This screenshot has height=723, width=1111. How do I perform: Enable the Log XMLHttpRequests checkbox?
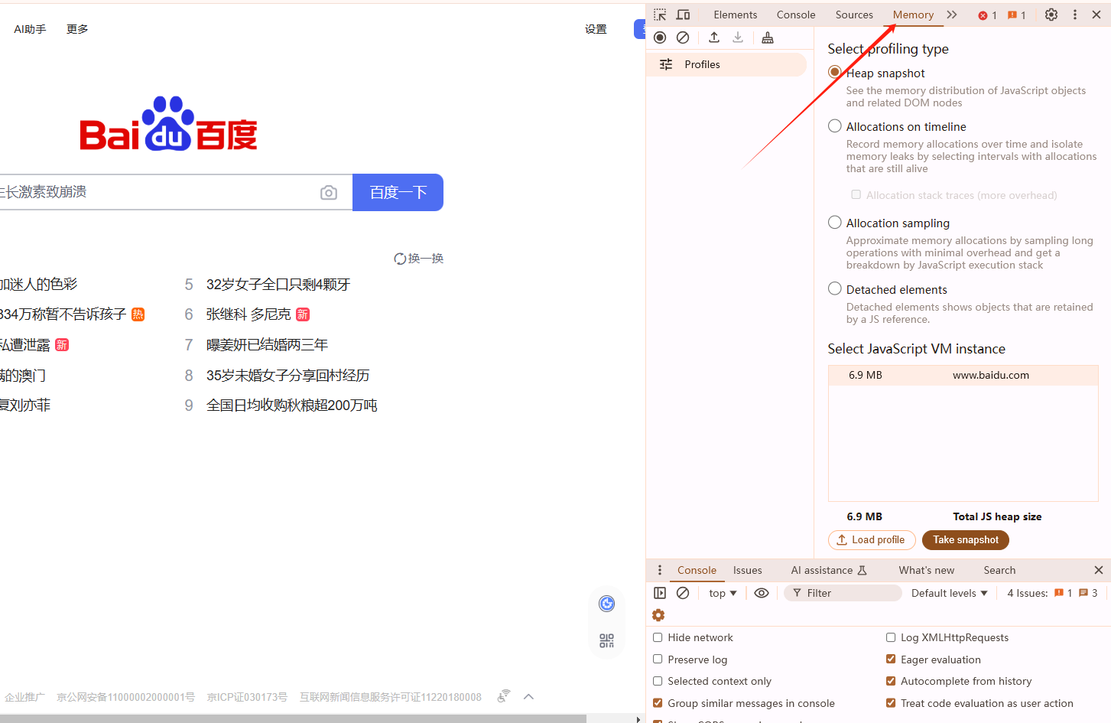[891, 637]
